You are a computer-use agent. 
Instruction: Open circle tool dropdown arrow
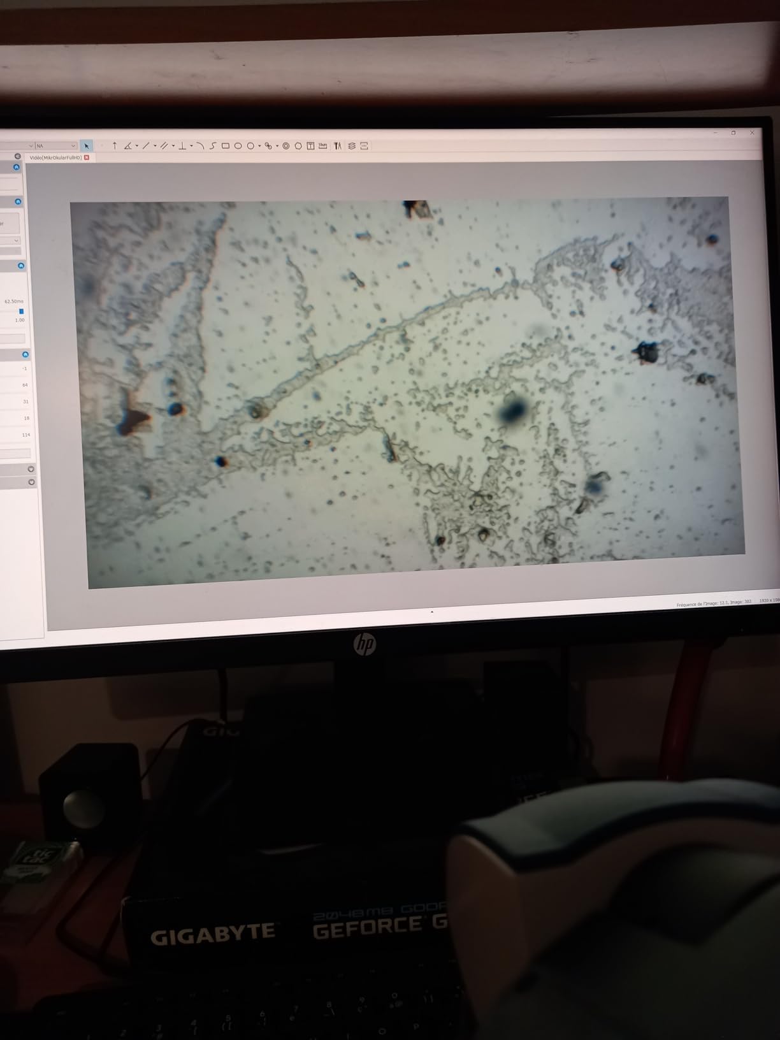(x=259, y=146)
